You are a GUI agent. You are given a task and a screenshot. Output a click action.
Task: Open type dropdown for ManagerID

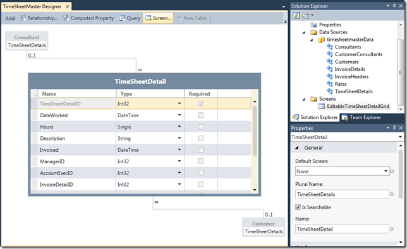click(179, 161)
